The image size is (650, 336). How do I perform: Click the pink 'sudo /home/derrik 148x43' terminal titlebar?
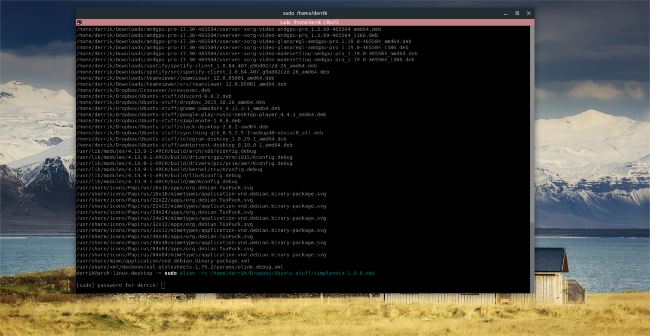[305, 22]
